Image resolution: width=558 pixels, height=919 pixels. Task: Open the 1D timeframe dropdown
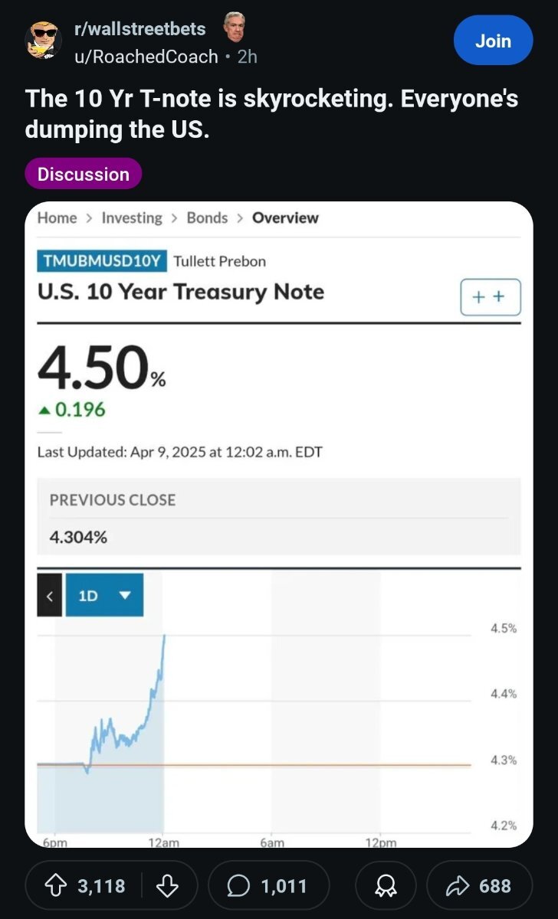[104, 595]
